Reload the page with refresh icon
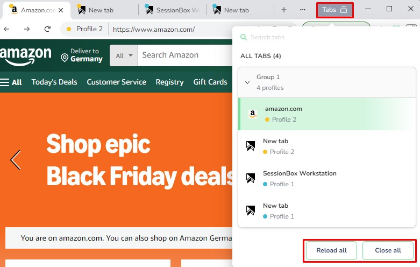The image size is (420, 267). click(x=47, y=29)
